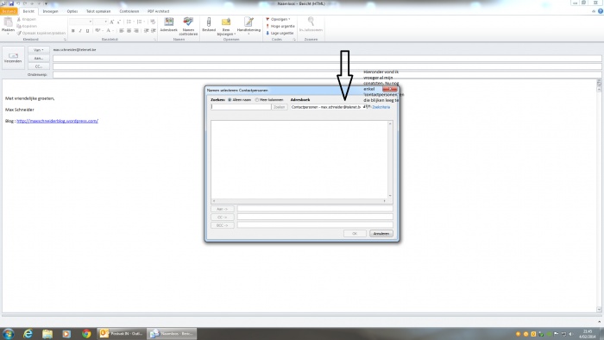Image resolution: width=604 pixels, height=340 pixels.
Task: Toggle Hoge urgentie high importance
Action: click(x=280, y=26)
